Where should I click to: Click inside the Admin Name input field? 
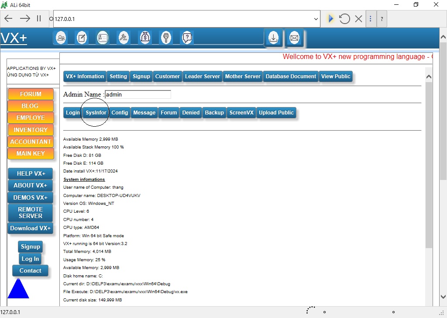tap(138, 94)
